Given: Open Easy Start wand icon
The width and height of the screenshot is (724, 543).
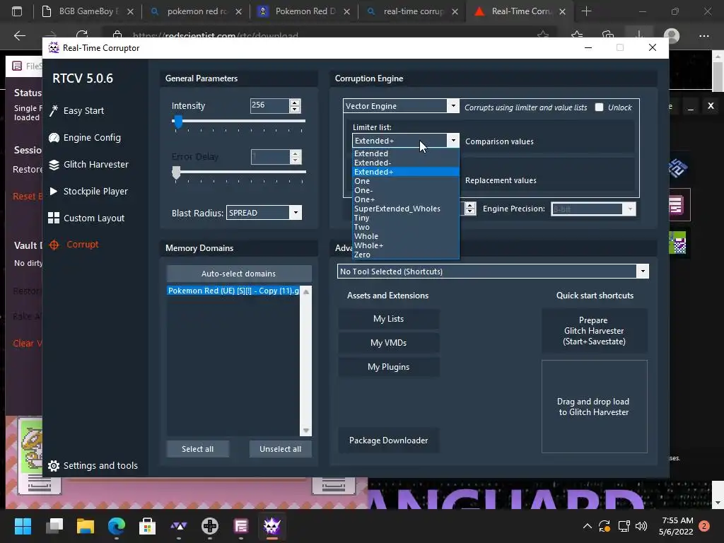Looking at the screenshot, I should pyautogui.click(x=54, y=111).
